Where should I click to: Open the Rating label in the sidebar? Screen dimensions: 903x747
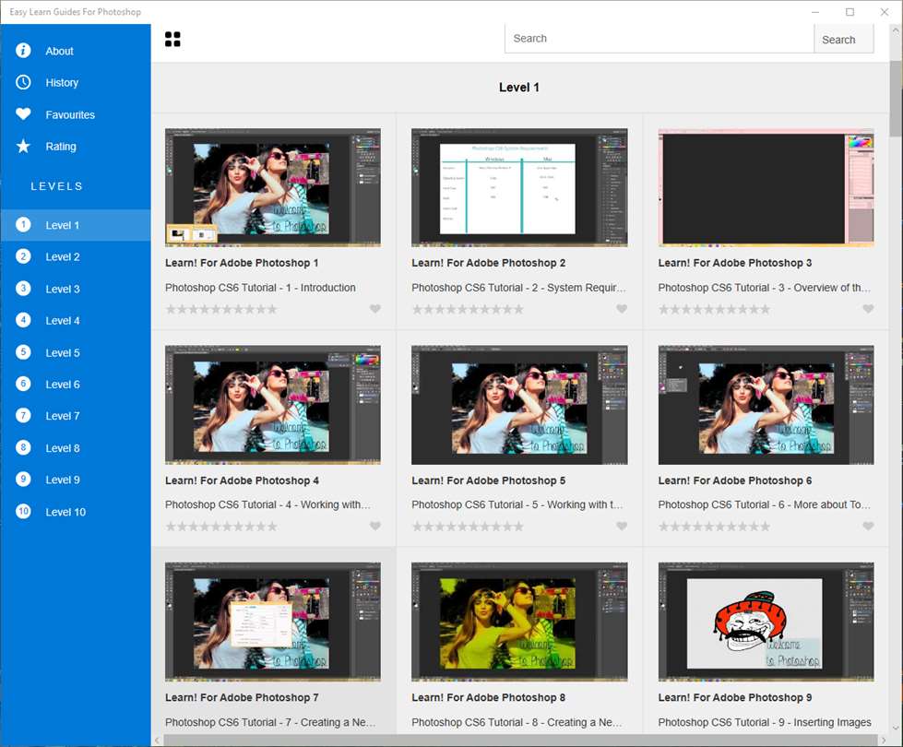(61, 147)
